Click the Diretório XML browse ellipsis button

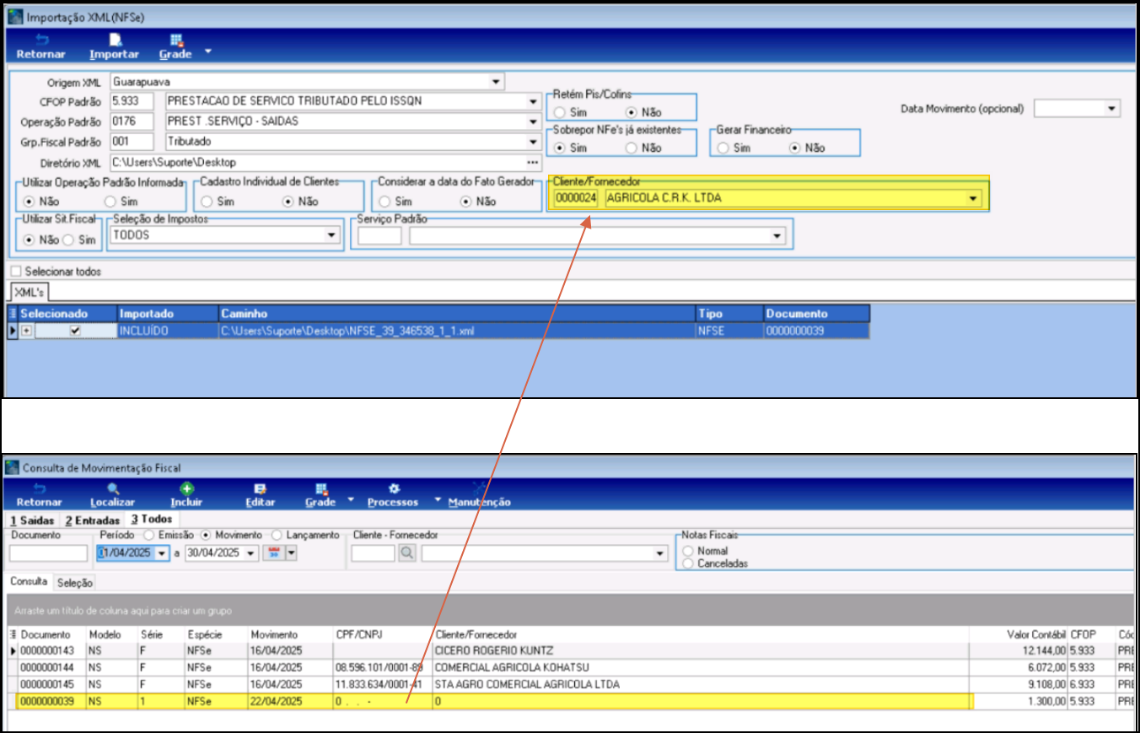coord(532,162)
